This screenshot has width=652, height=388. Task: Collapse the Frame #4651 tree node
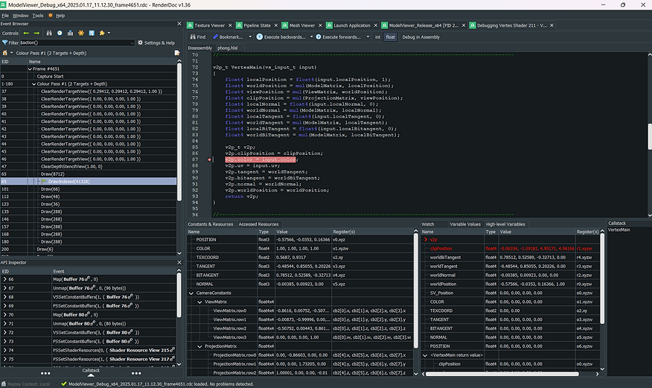pyautogui.click(x=30, y=69)
